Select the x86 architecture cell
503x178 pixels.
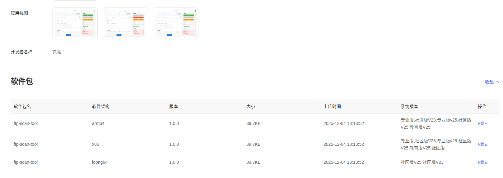95,144
